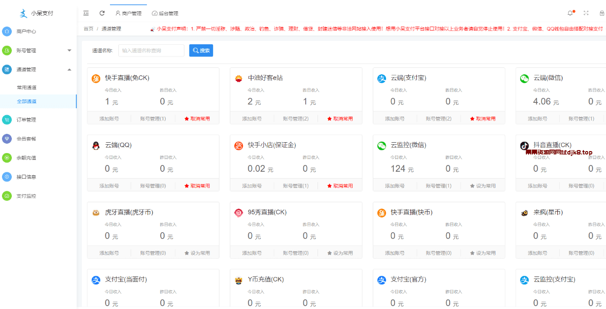Click the 搜索 search button

point(201,50)
